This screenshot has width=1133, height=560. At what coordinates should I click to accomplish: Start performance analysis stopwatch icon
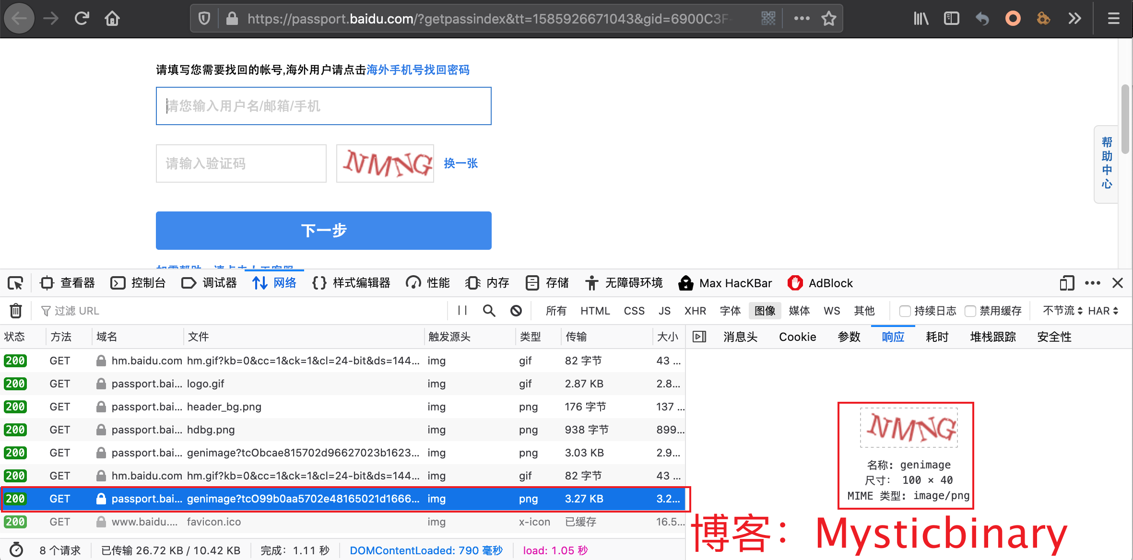(16, 550)
